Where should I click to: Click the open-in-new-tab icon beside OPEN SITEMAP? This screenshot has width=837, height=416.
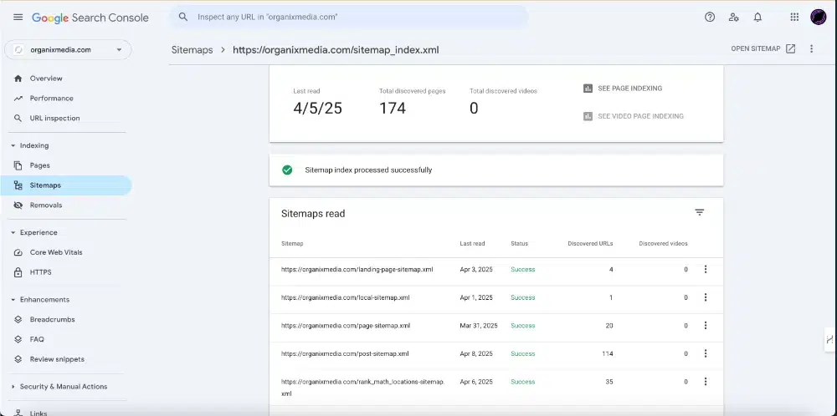(x=791, y=48)
